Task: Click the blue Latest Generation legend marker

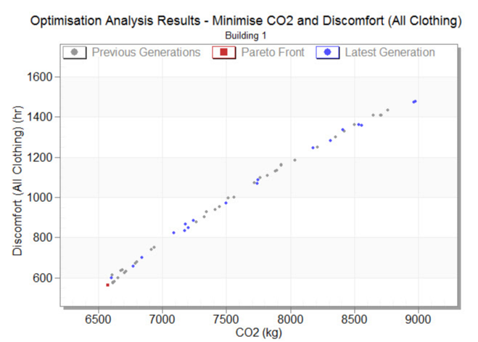Action: point(328,52)
